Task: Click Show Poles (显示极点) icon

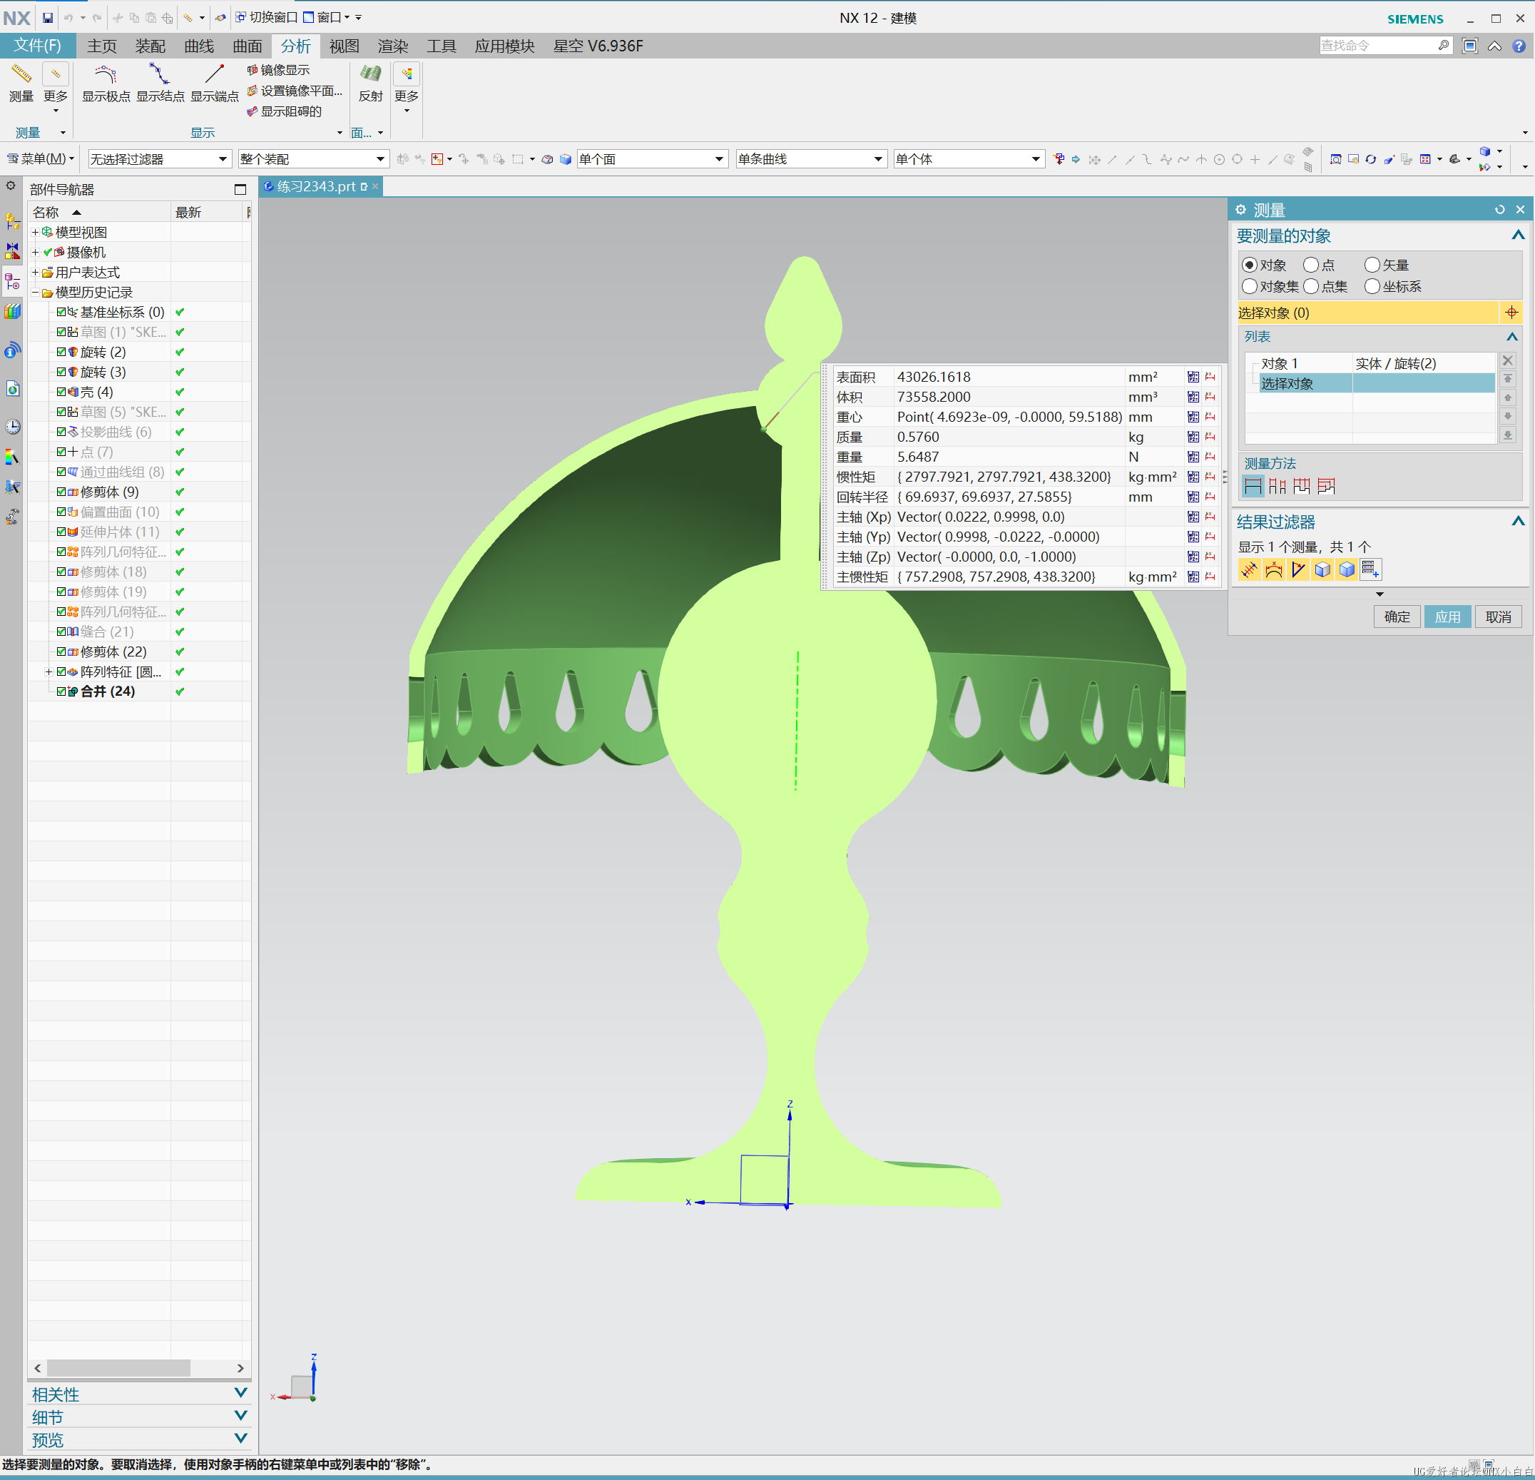Action: (x=106, y=75)
